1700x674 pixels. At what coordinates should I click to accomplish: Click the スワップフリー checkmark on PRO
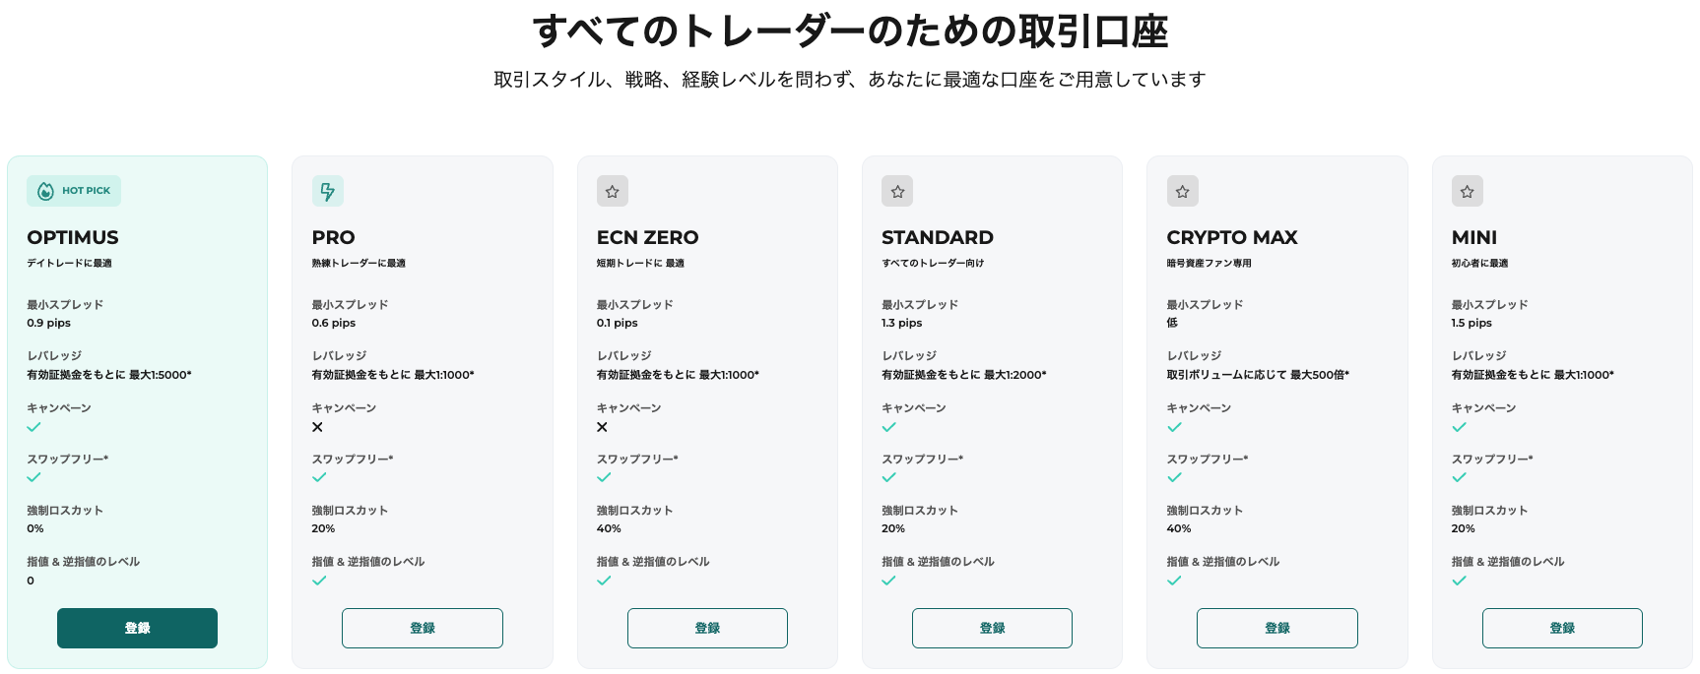coord(319,477)
